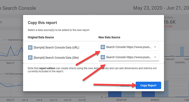This screenshot has width=189, height=102.
Task: Click the -12.5% change value in the scorecard
Action: 169,26
